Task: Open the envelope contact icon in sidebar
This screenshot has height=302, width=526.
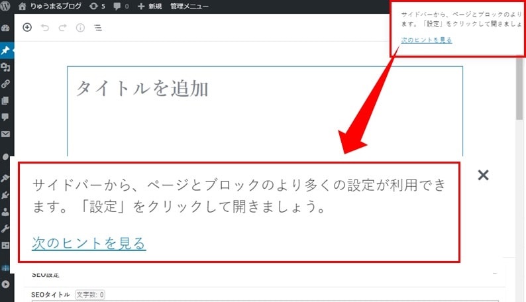Action: [5, 134]
